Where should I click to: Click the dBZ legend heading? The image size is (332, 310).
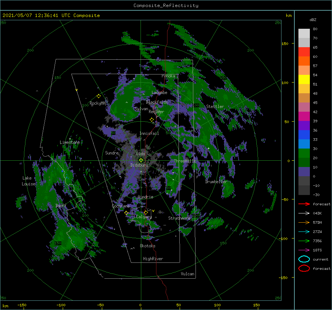pos(313,20)
